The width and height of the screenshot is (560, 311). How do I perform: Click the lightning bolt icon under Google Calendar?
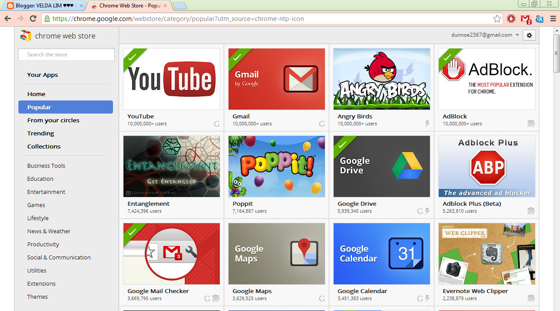(428, 298)
